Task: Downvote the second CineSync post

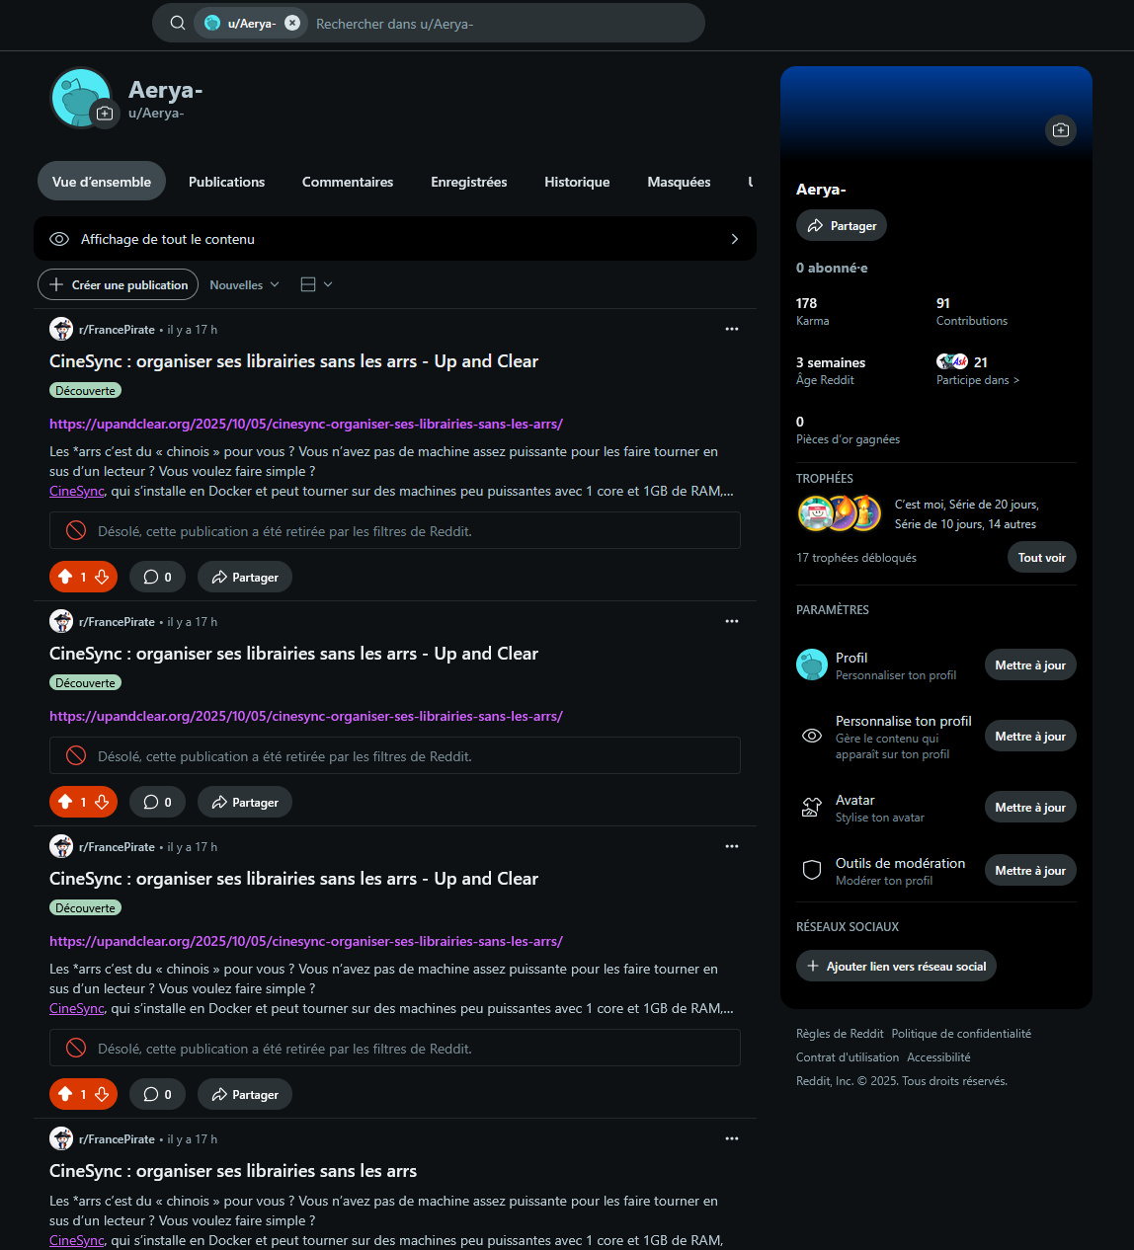Action: click(x=102, y=802)
